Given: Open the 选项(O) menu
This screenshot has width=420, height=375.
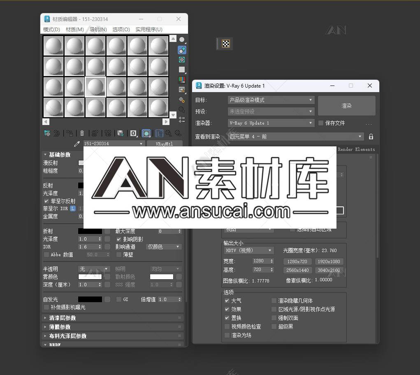Looking at the screenshot, I should (x=121, y=30).
